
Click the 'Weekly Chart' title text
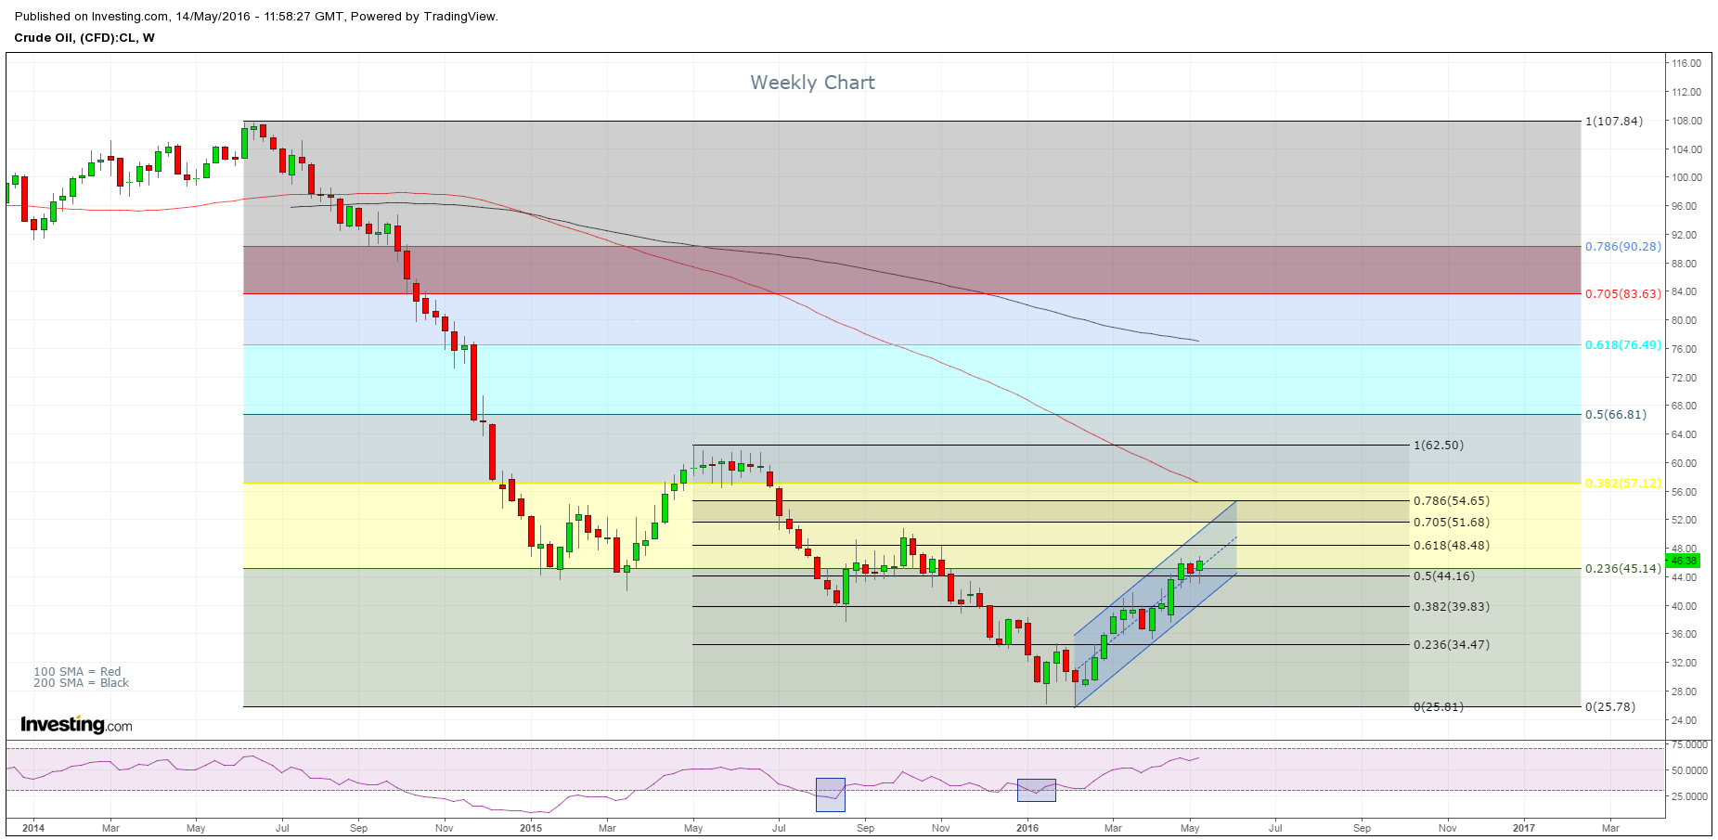click(812, 83)
